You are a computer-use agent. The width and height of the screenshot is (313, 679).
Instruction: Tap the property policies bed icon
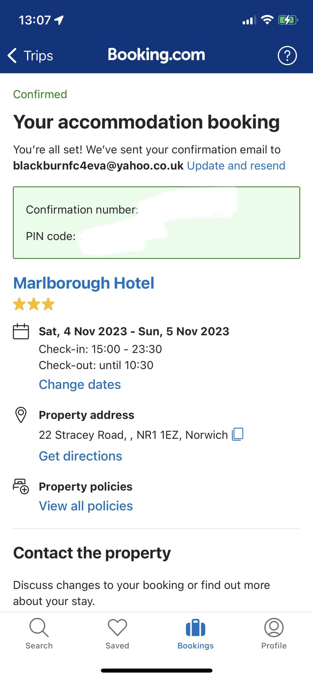[x=21, y=486]
